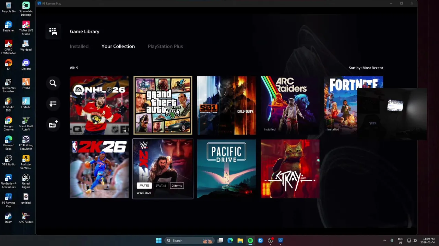Click the PS5 badge on WWE 2K25

[144, 186]
